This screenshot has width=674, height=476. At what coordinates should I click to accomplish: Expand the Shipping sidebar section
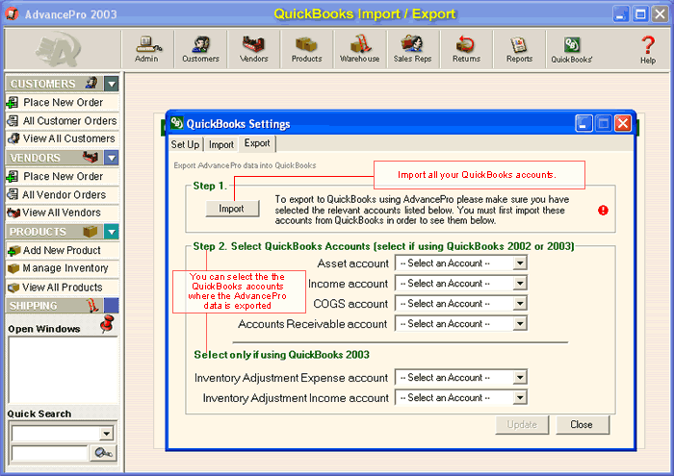pyautogui.click(x=112, y=306)
